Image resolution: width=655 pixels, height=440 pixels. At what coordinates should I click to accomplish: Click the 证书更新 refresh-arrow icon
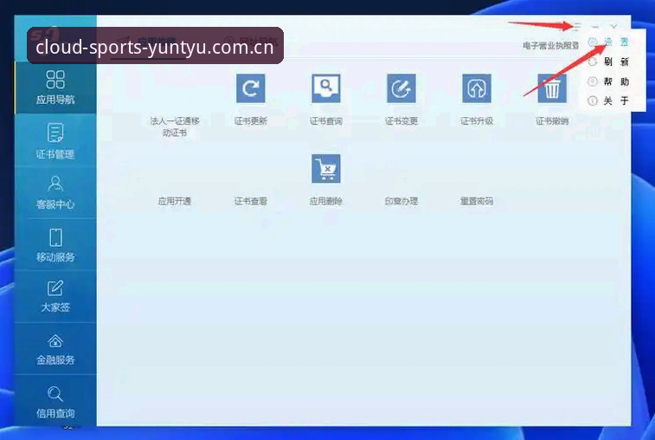click(251, 88)
